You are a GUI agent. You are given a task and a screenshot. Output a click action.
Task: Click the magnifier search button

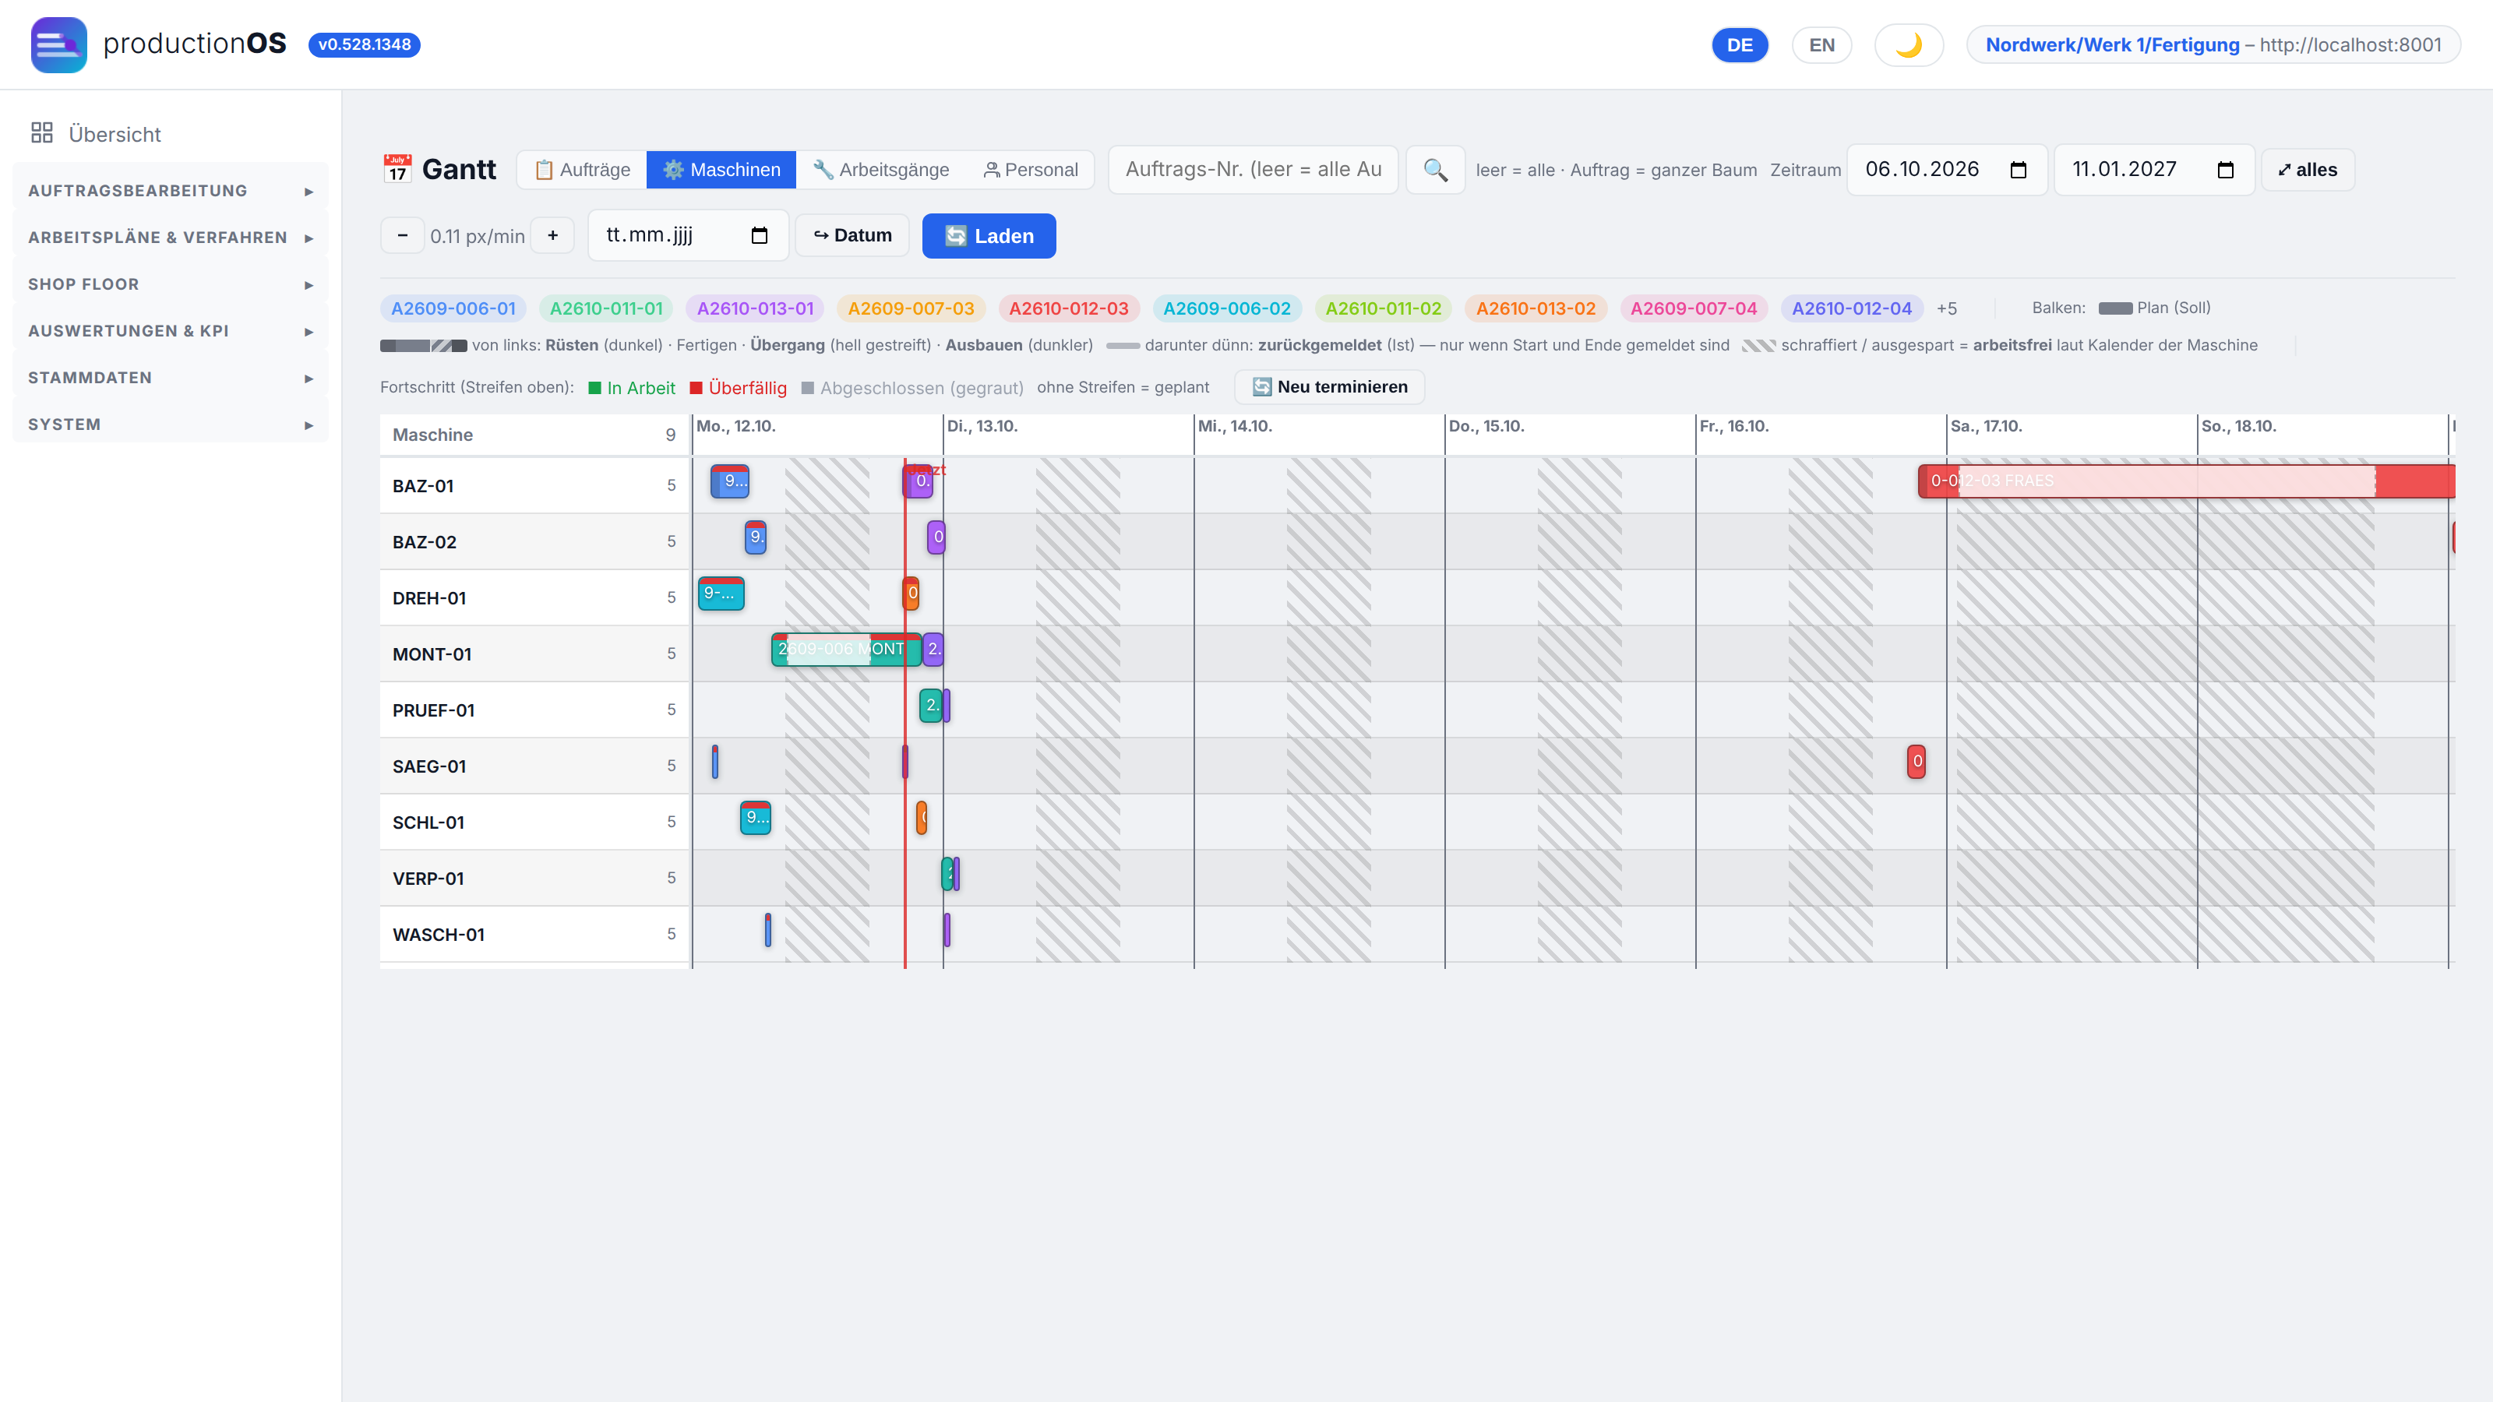tap(1435, 171)
